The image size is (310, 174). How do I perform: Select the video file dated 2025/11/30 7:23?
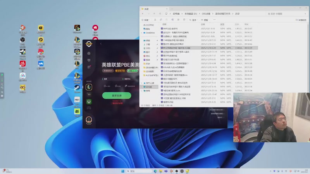point(209,40)
